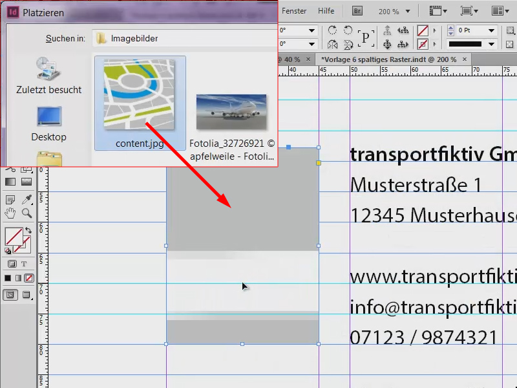Click the flip horizontal icon

333,43
